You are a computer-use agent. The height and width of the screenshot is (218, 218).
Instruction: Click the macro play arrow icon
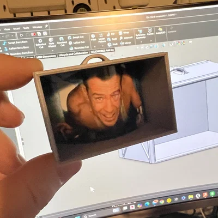coord(21,35)
